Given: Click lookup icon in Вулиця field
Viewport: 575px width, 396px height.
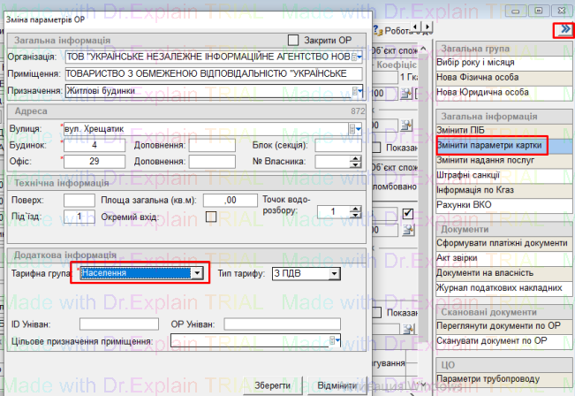Looking at the screenshot, I should coord(358,128).
